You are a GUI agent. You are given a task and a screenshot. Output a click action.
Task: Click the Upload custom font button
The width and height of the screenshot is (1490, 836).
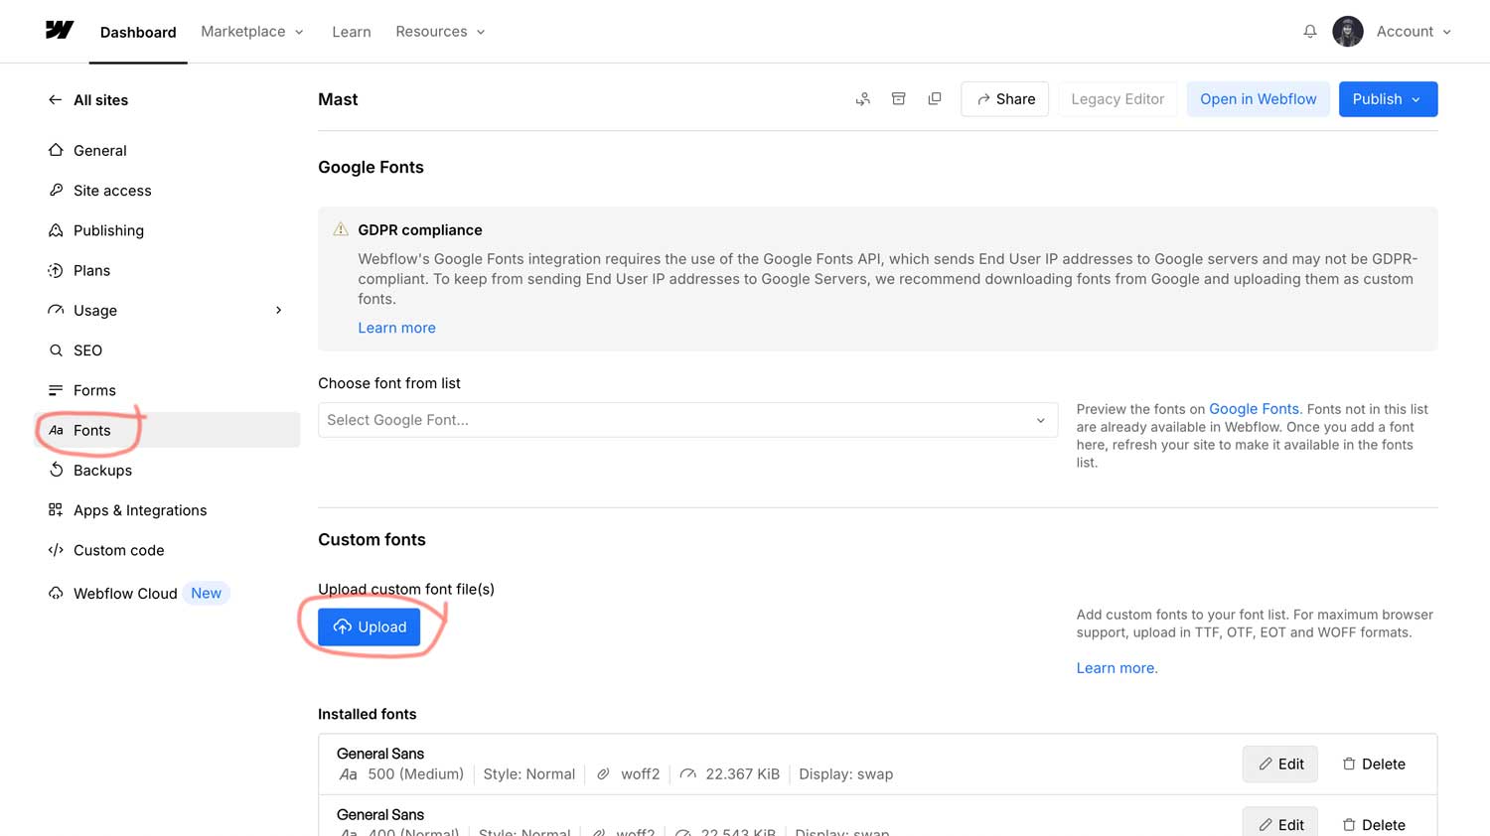pyautogui.click(x=369, y=627)
